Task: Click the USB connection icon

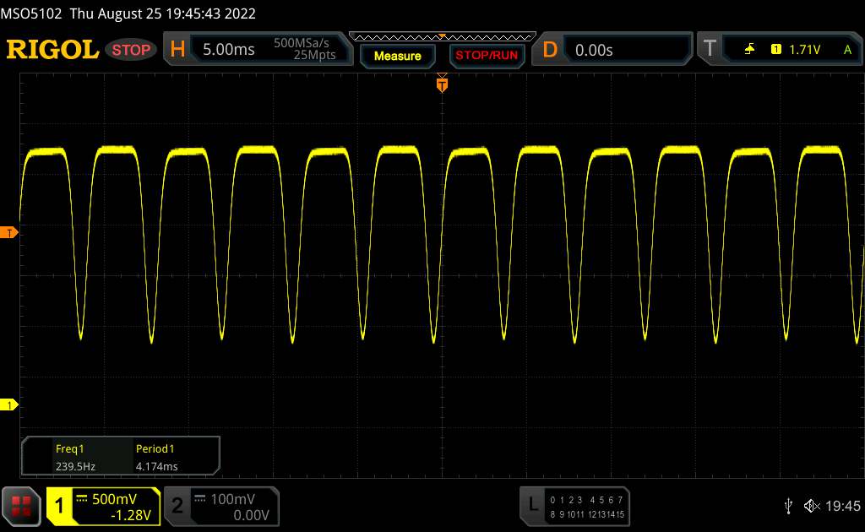Action: [x=788, y=506]
